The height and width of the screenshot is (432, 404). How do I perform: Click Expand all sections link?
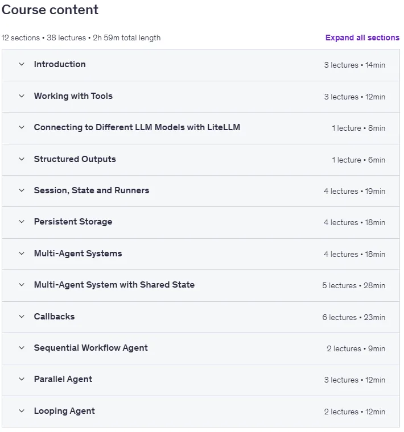(362, 38)
